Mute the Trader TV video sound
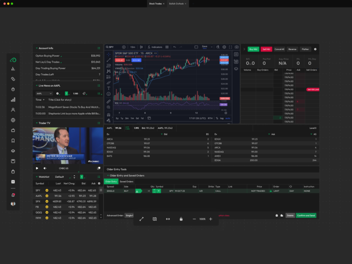Viewport: 352px width, 264px height. (45, 168)
